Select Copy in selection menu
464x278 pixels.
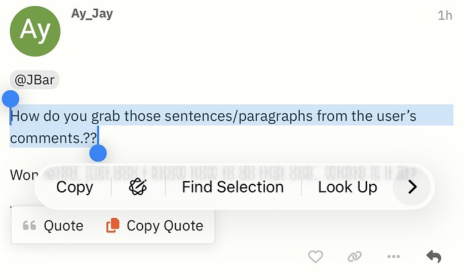(x=75, y=187)
